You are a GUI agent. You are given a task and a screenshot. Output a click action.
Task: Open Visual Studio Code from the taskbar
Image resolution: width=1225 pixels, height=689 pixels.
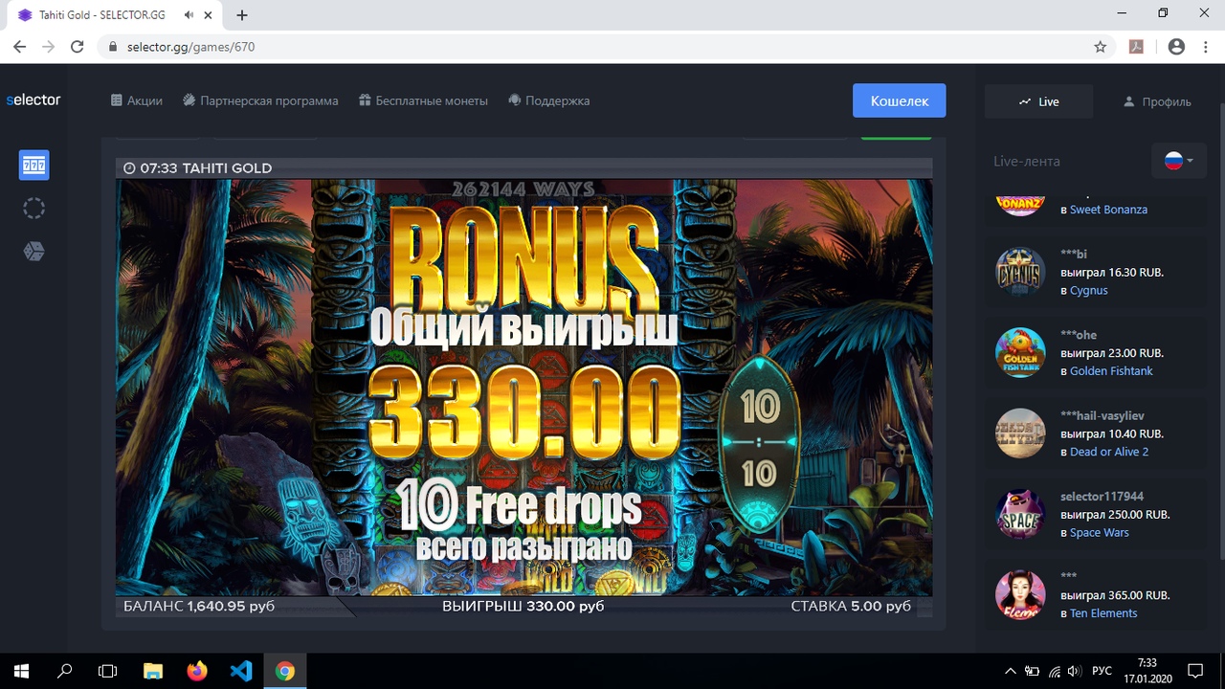241,671
